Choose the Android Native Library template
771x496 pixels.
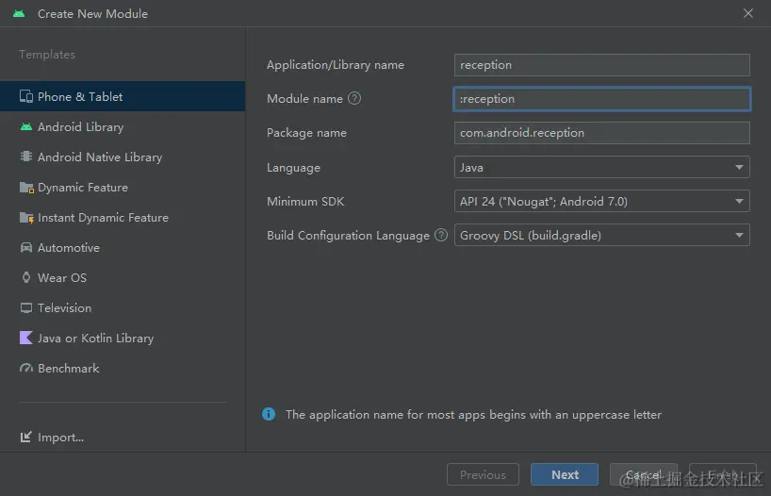(123, 157)
